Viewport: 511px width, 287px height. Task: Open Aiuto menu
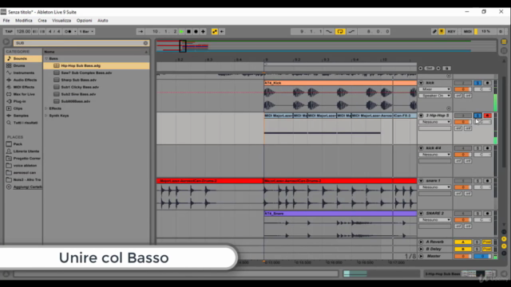coord(103,21)
